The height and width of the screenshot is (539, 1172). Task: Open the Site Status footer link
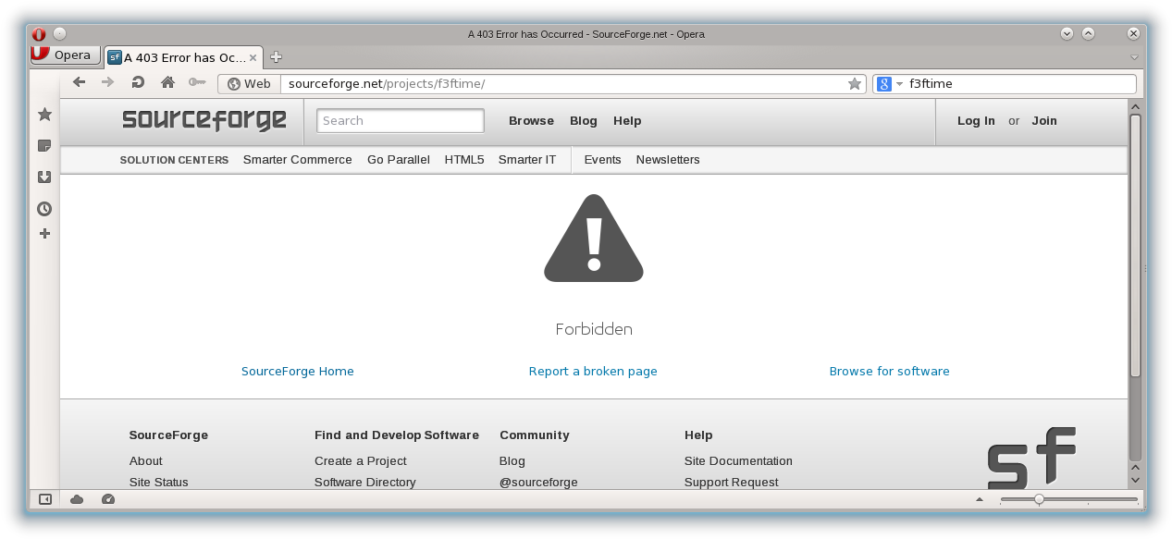pos(159,483)
